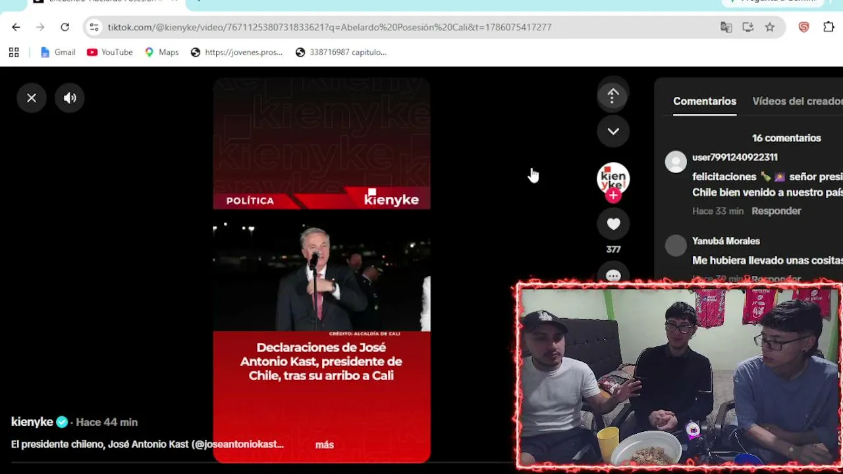The image size is (843, 474).
Task: Click the comment starting "felicitaciones"
Action: [x=767, y=185]
